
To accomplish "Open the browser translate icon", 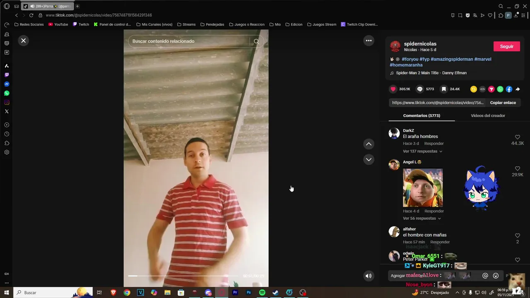I will pos(475,15).
